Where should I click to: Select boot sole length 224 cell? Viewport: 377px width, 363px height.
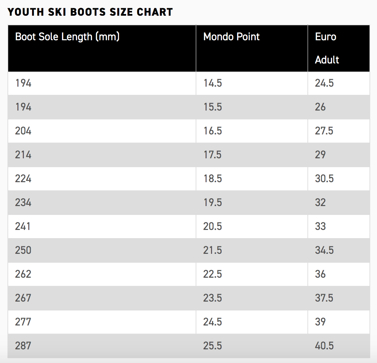click(x=23, y=179)
